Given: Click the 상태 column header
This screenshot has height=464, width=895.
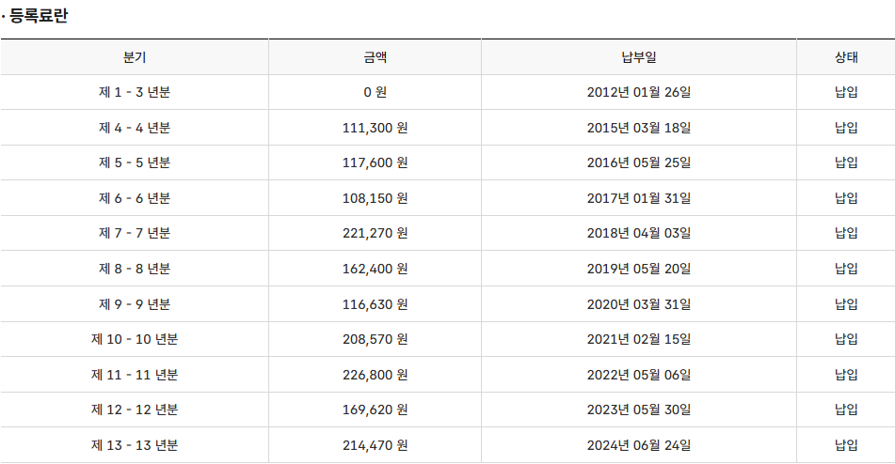Looking at the screenshot, I should (846, 57).
